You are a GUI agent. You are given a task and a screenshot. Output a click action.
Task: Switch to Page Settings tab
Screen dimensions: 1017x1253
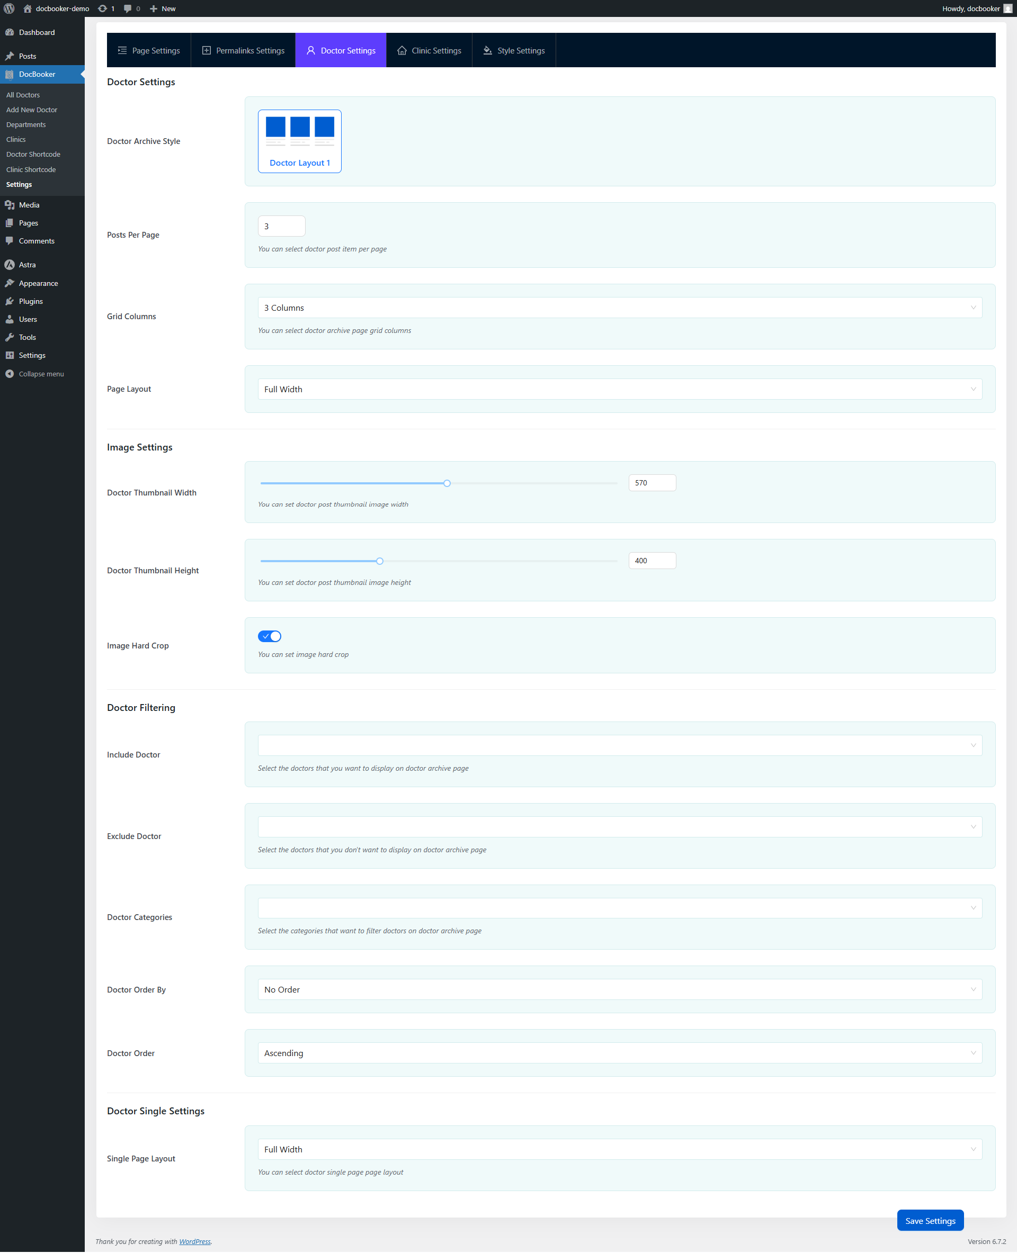149,50
